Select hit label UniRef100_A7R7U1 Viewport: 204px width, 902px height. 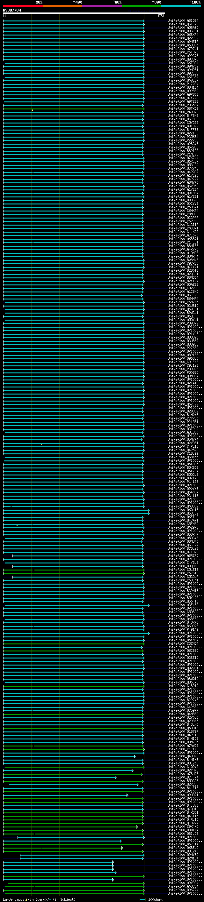[x=183, y=49]
